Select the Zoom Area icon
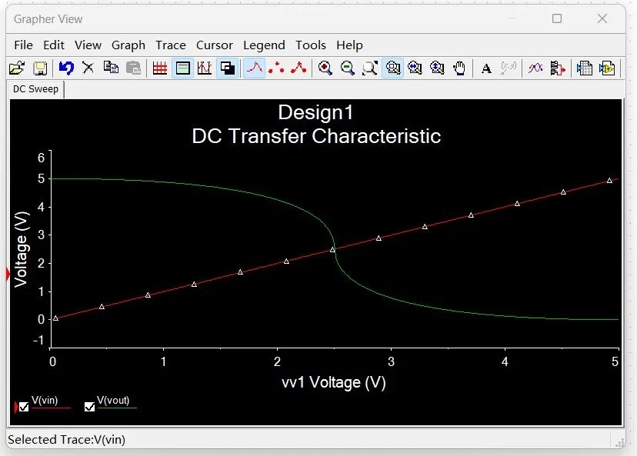 pyautogui.click(x=393, y=68)
